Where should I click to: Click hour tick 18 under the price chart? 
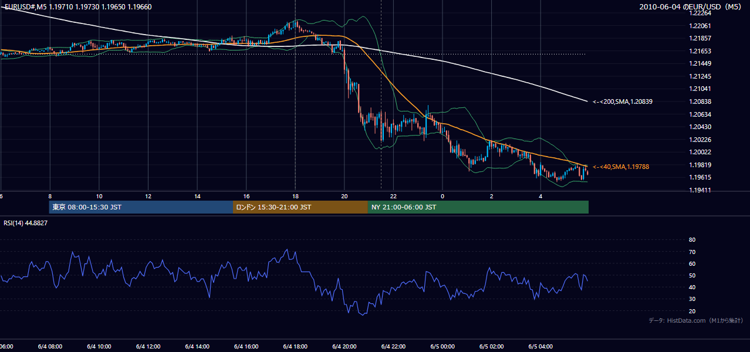[295, 196]
